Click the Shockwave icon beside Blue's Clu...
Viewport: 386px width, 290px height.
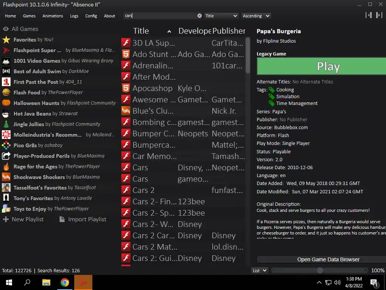126,111
